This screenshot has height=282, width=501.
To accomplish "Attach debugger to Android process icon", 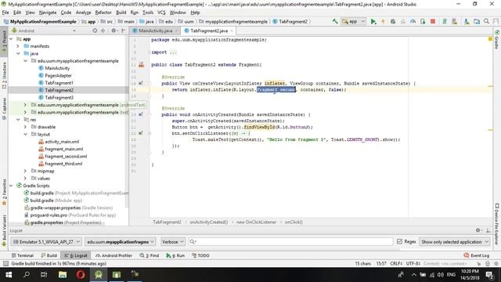I will (x=423, y=21).
